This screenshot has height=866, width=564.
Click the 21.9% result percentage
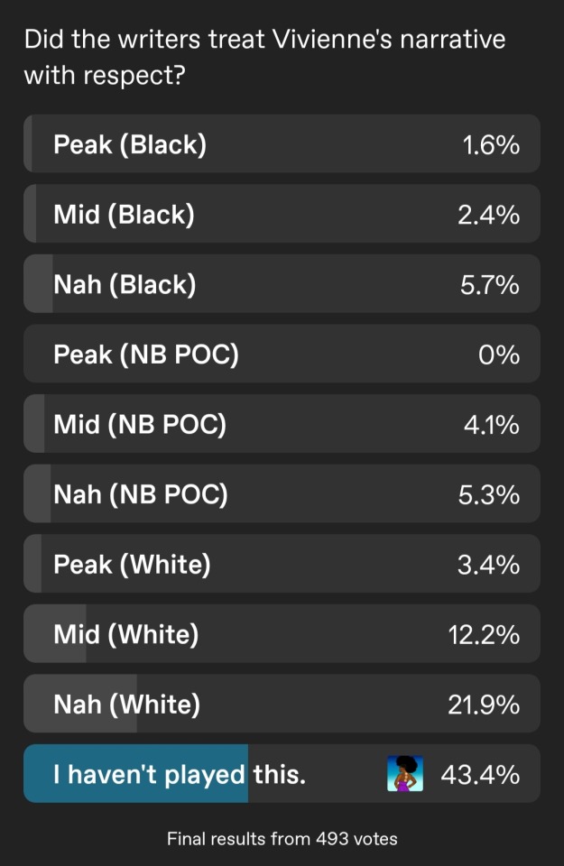[484, 705]
